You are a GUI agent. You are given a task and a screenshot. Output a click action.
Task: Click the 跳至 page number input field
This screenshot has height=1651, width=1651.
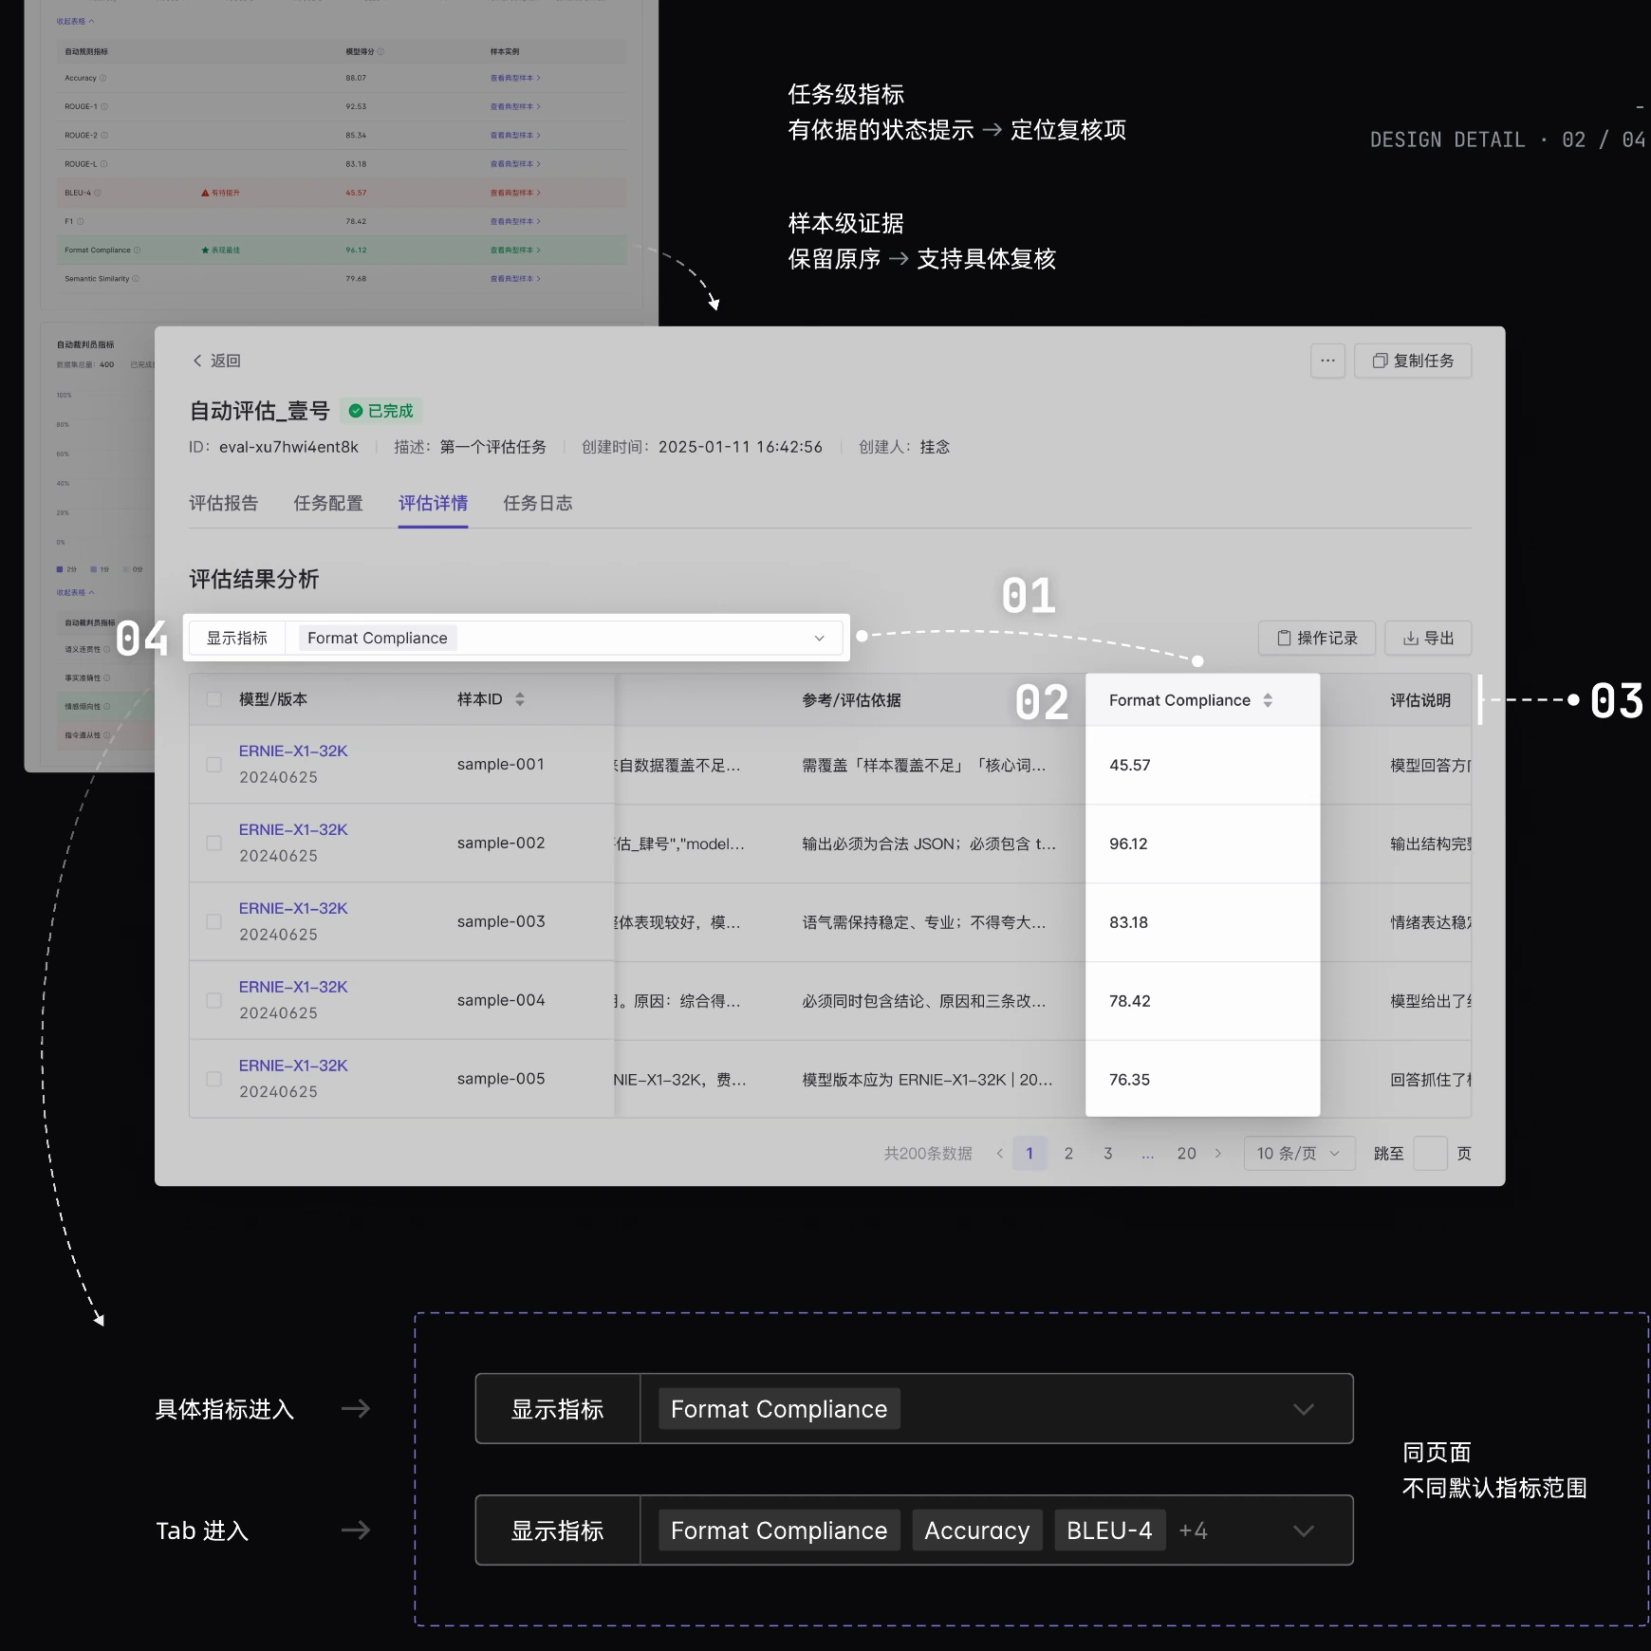[1430, 1153]
